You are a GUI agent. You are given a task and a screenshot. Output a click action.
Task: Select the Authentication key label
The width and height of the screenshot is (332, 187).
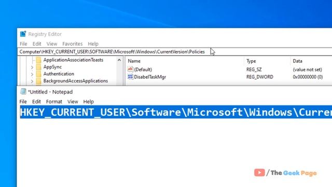click(59, 74)
